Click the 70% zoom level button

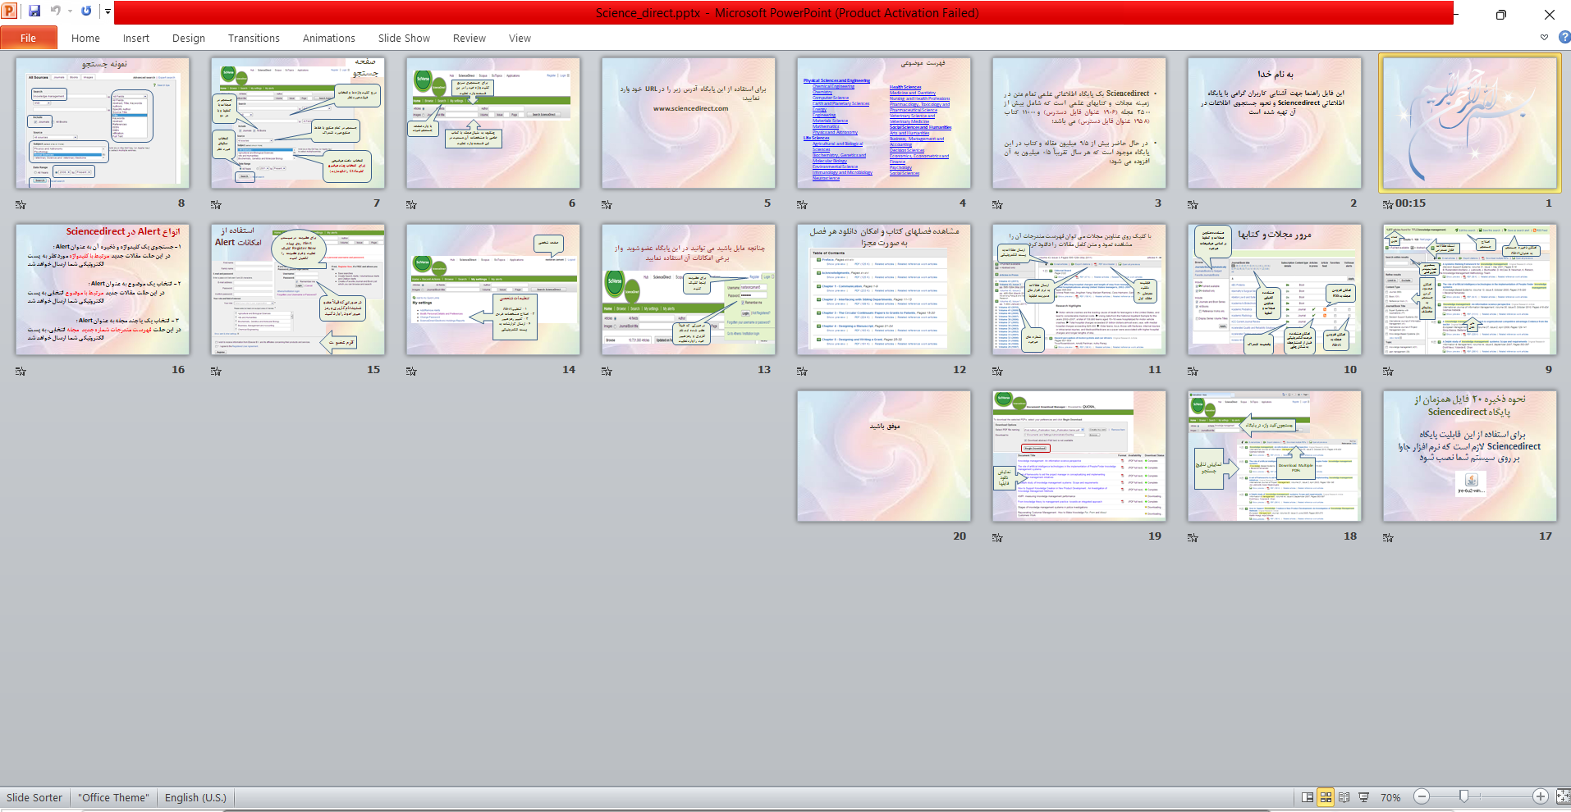point(1390,797)
